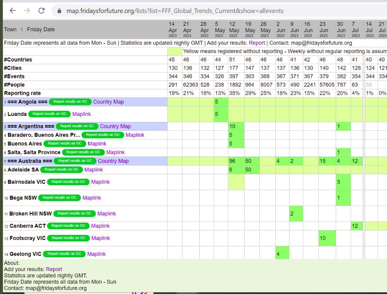387x294 pixels.
Task: Click the #Cities value 177
Action: tap(234, 68)
